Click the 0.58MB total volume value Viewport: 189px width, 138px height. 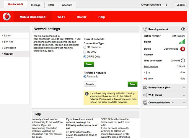tap(181, 66)
